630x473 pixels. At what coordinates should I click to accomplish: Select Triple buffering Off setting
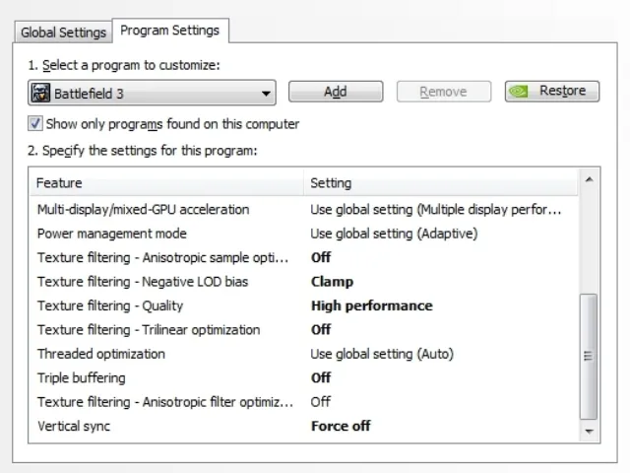(321, 377)
